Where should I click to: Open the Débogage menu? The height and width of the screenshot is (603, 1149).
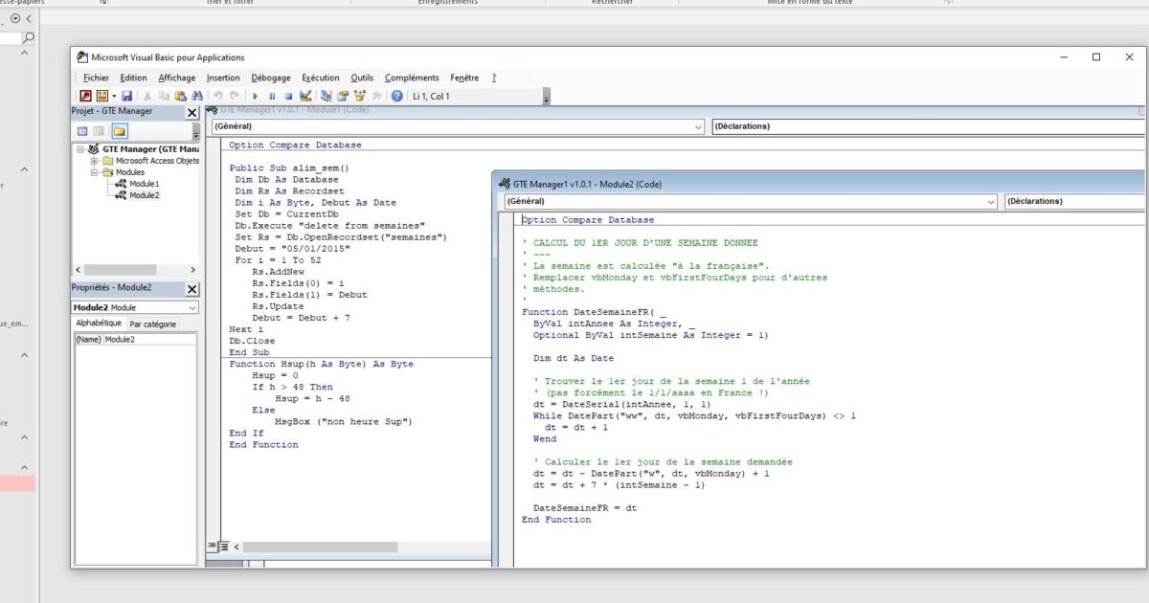pos(271,78)
